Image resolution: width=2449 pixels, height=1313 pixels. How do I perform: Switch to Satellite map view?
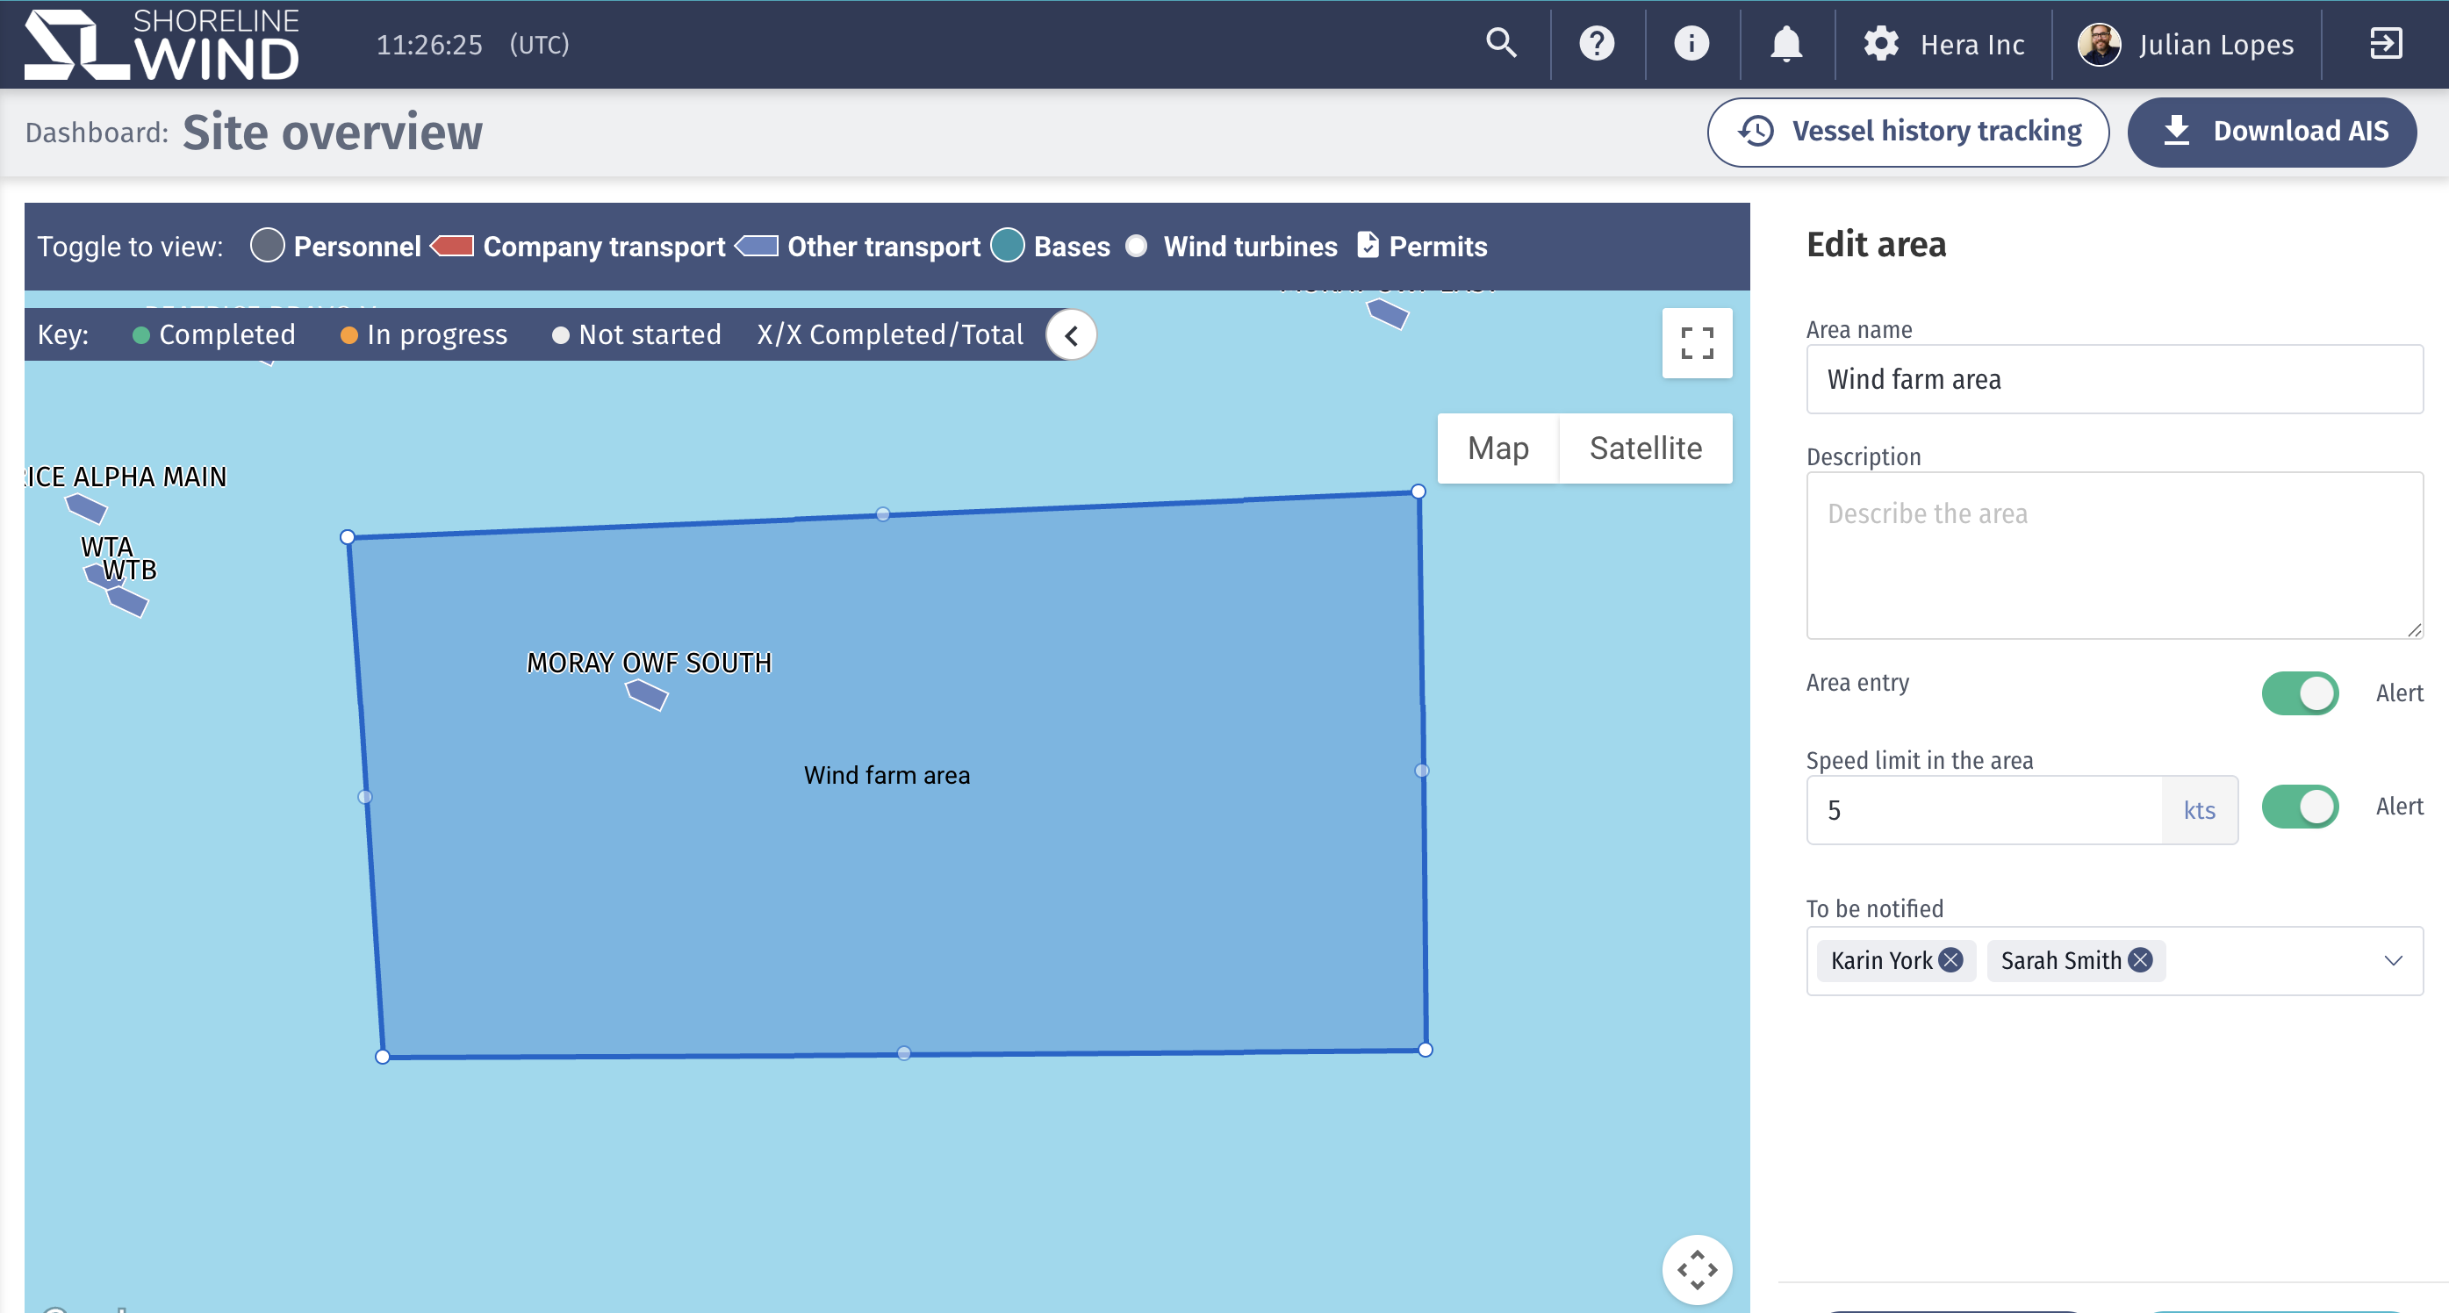pos(1646,448)
